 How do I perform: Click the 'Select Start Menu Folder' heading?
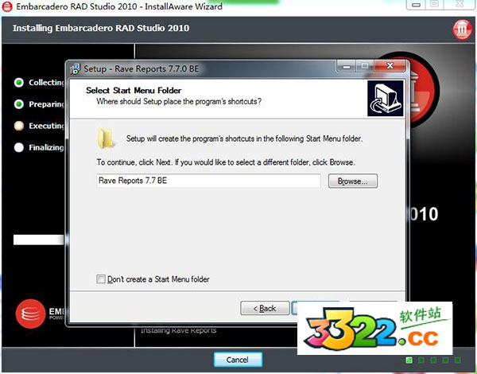pos(134,91)
